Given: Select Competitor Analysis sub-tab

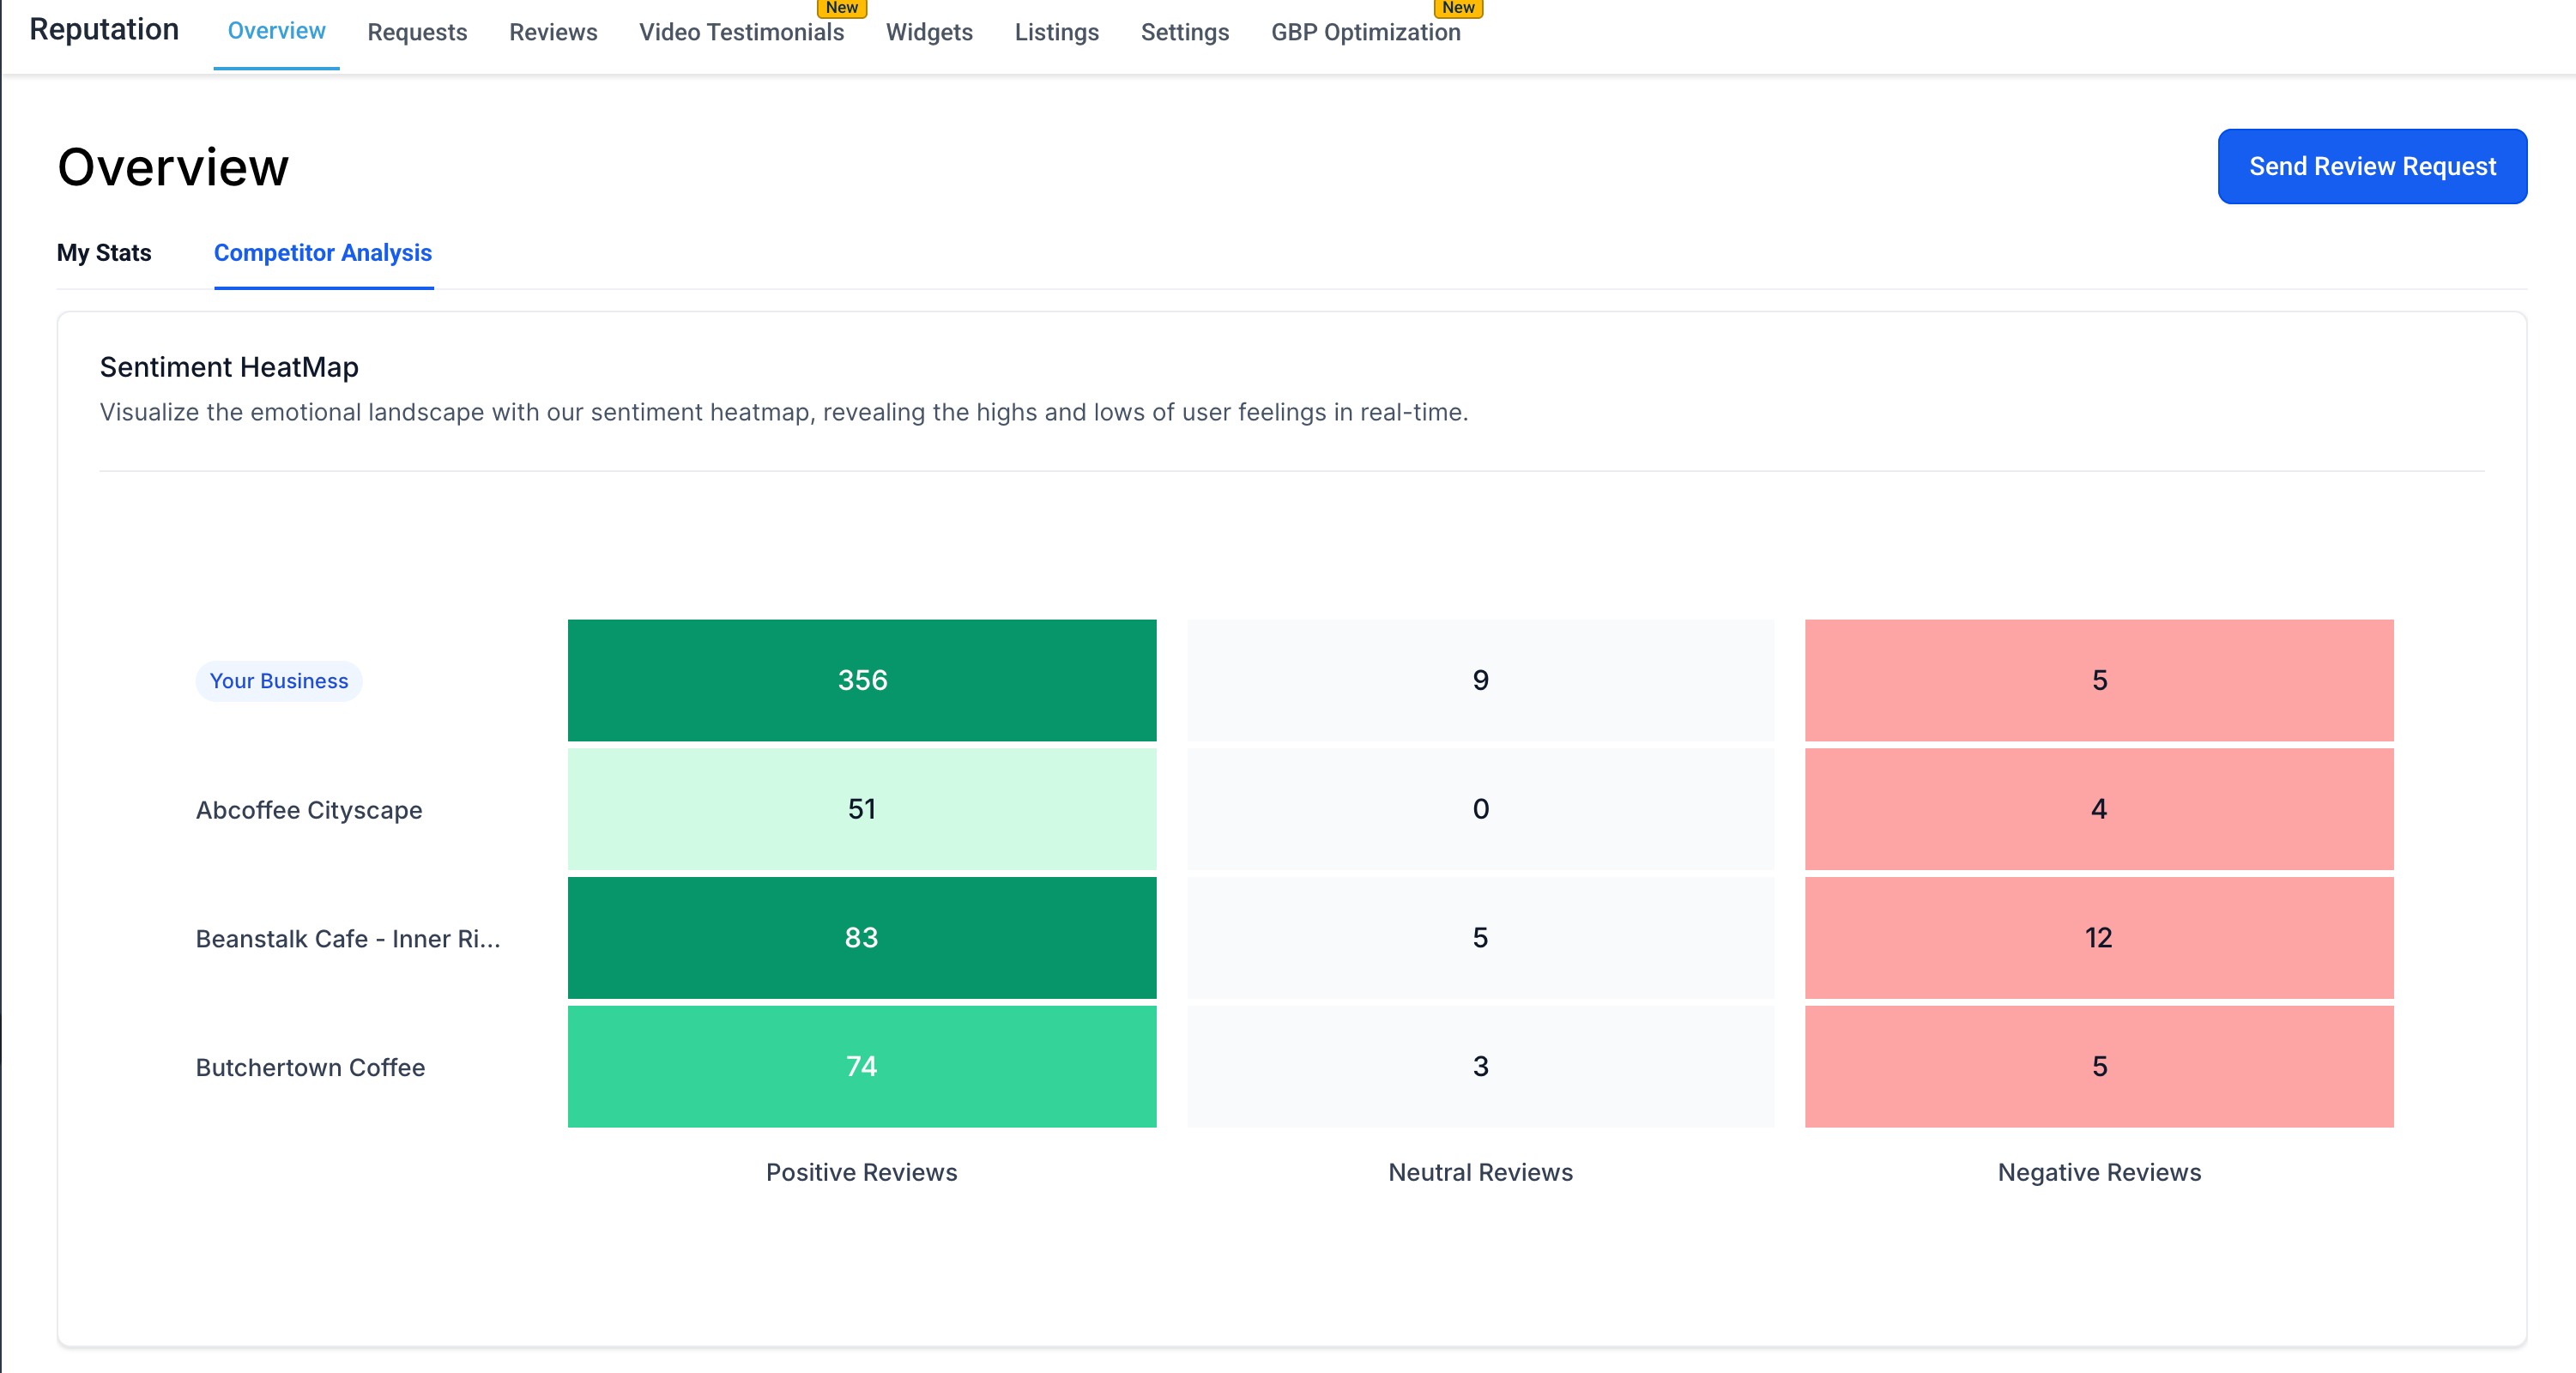Looking at the screenshot, I should pos(322,253).
